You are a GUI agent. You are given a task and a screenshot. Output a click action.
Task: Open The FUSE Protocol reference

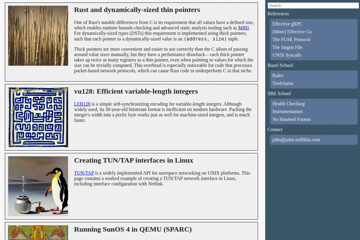291,40
